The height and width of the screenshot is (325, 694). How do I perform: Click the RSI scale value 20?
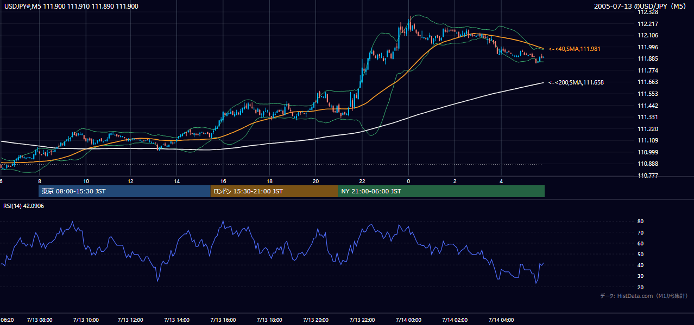point(641,287)
